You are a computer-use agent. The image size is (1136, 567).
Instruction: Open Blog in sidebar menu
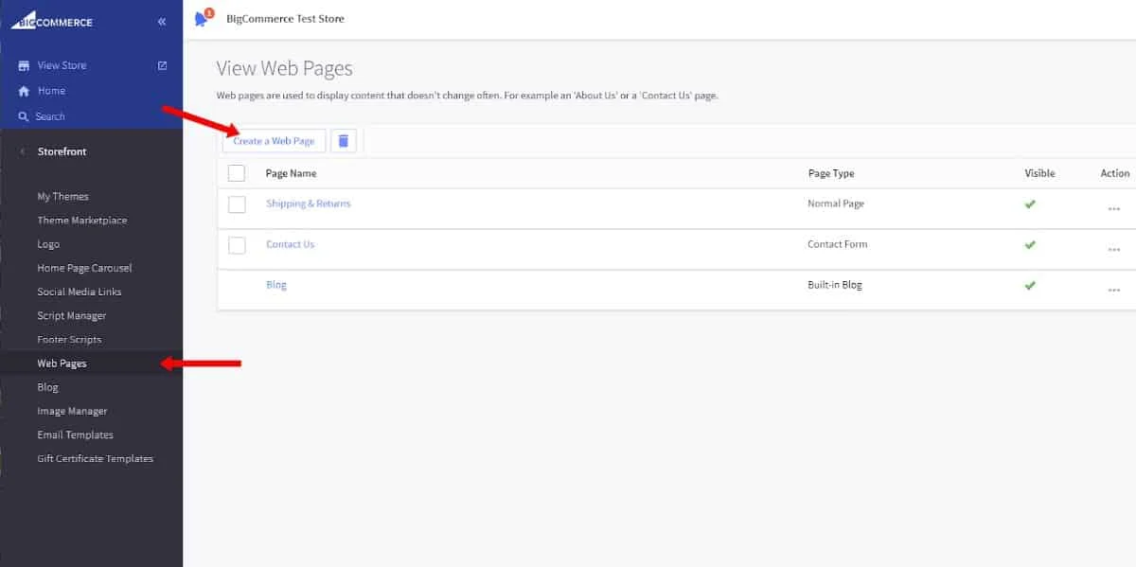click(x=47, y=387)
